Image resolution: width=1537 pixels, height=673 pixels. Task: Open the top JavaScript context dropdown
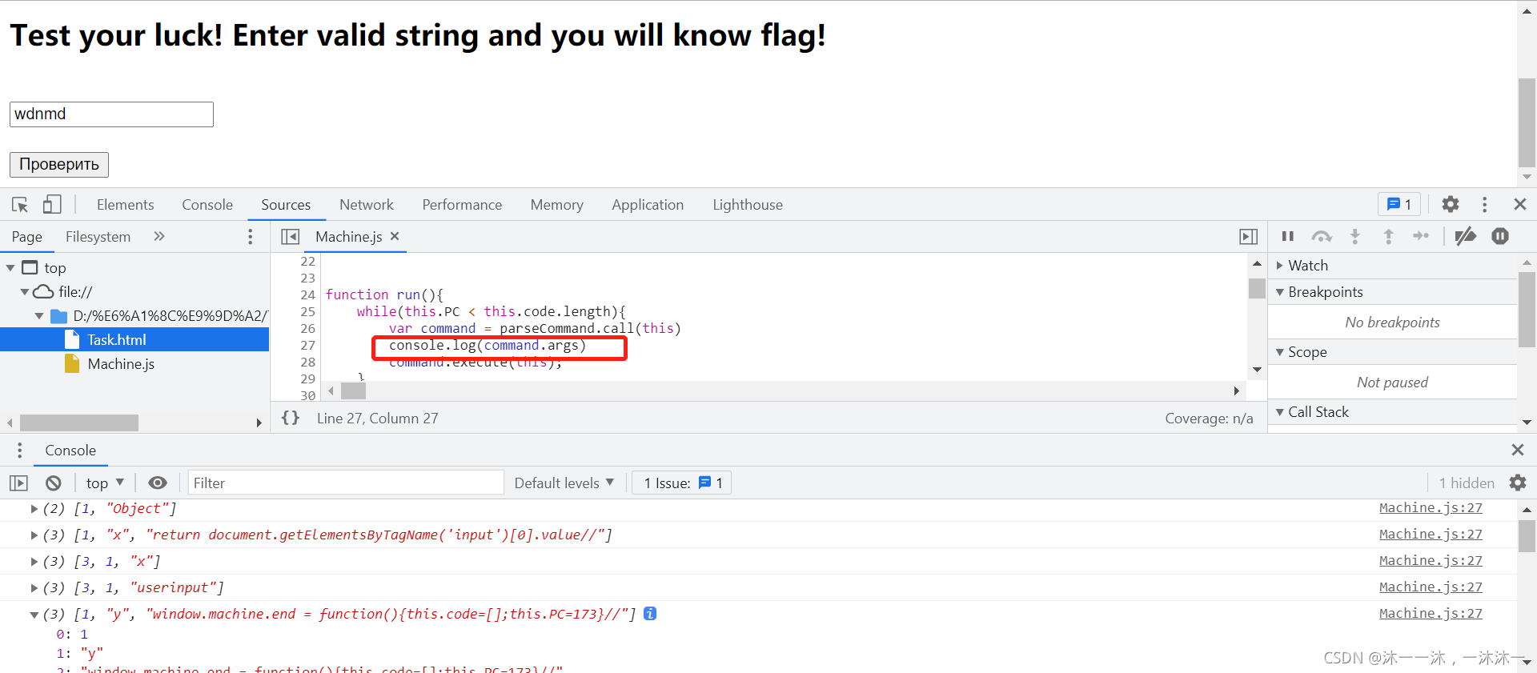click(x=105, y=483)
